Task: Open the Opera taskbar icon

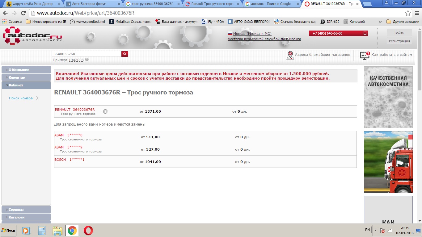Action: 88,231
